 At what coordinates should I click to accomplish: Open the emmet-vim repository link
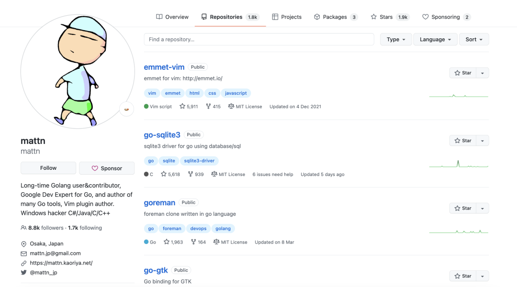point(164,67)
